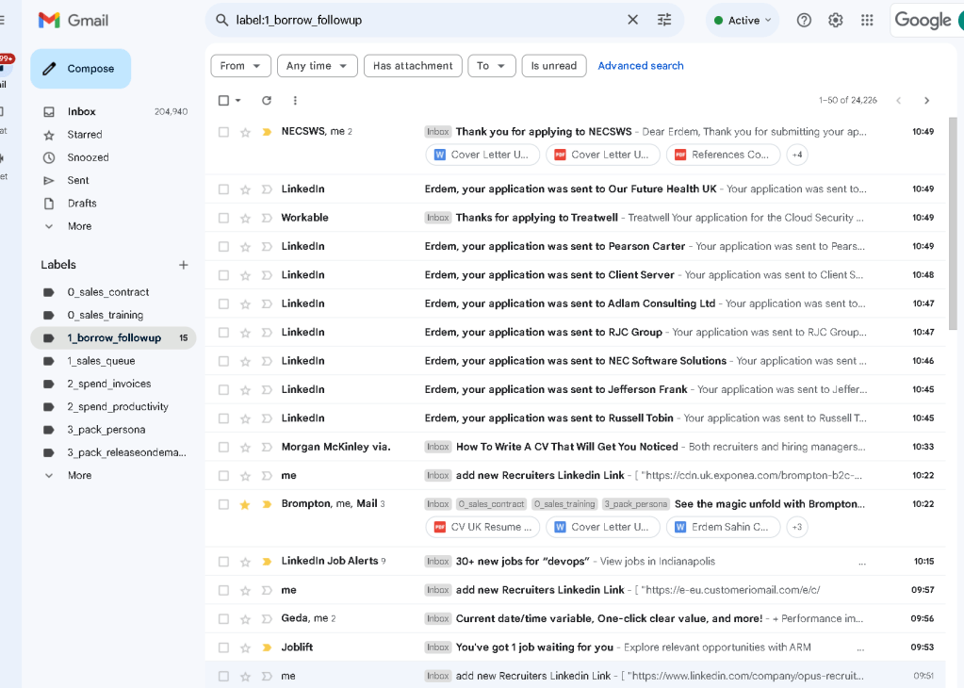Star the Morgan McKinley email
964x688 pixels.
click(245, 448)
